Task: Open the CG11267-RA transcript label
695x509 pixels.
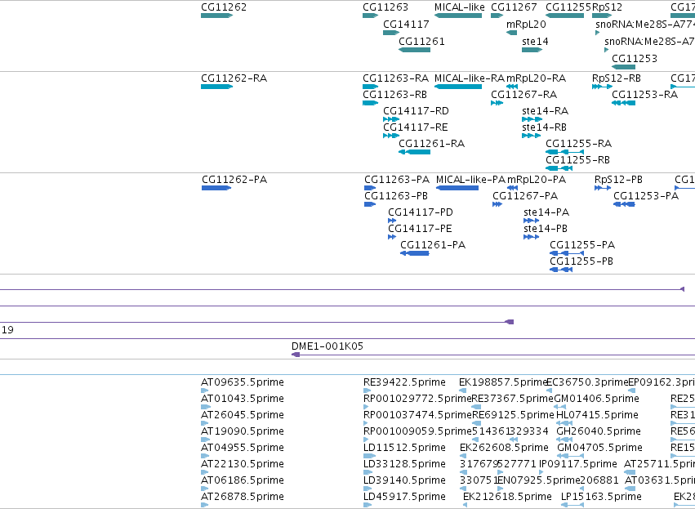Action: [x=524, y=95]
